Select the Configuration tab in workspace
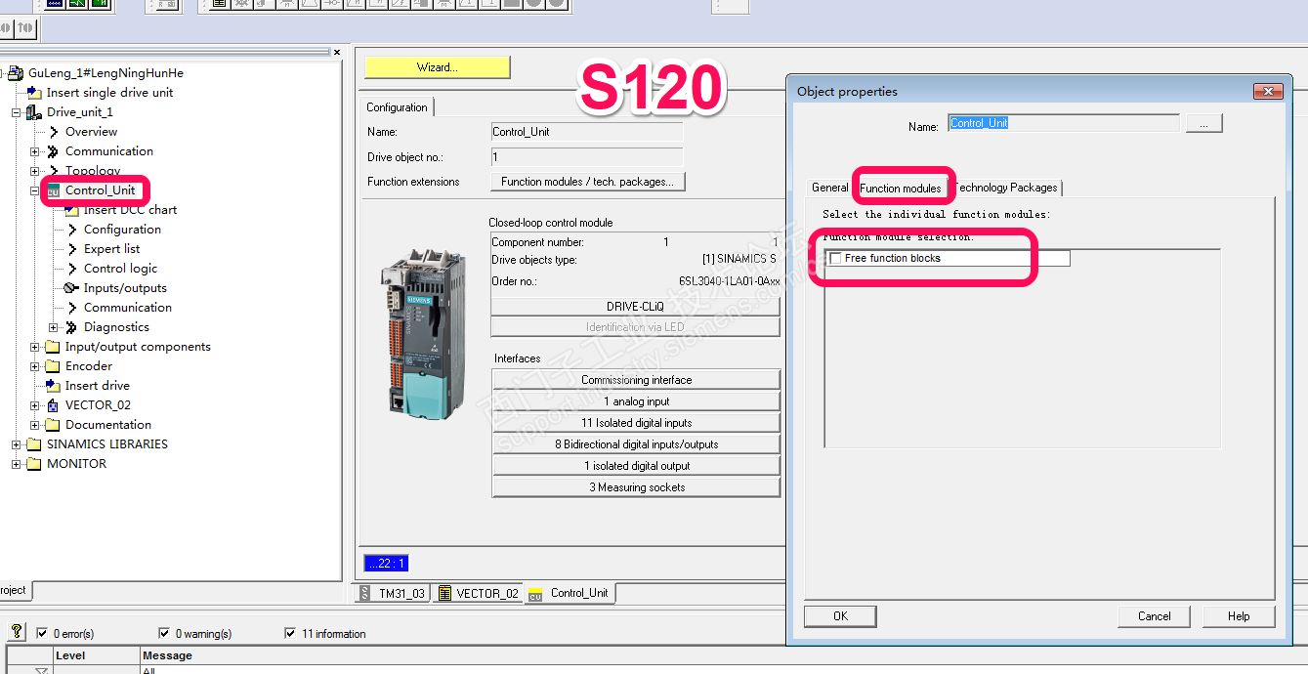Screen dimensions: 1308x674 [398, 107]
